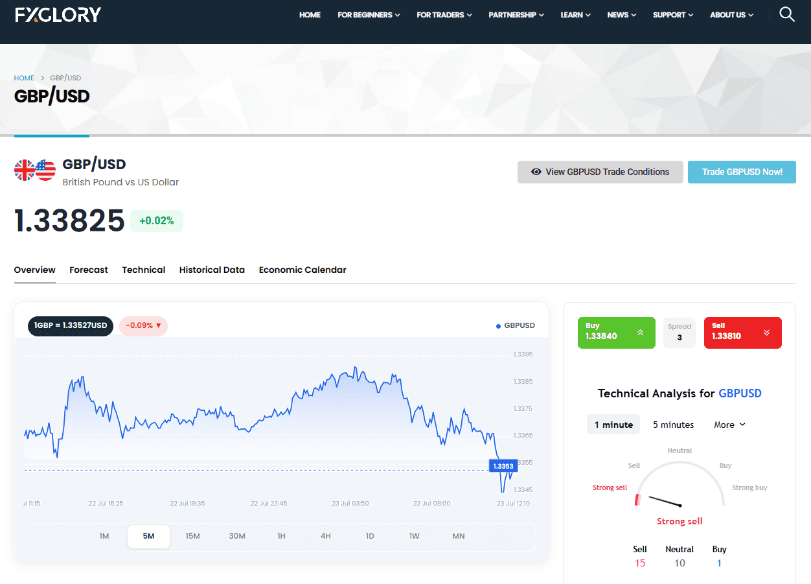
Task: Click the -0.09% change badge
Action: click(143, 325)
